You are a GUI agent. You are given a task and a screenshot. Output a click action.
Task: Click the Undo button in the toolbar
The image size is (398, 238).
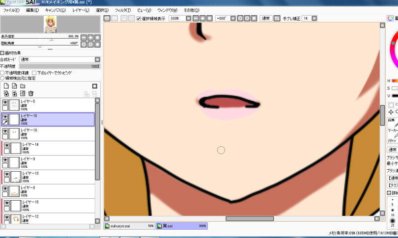[x=107, y=18]
